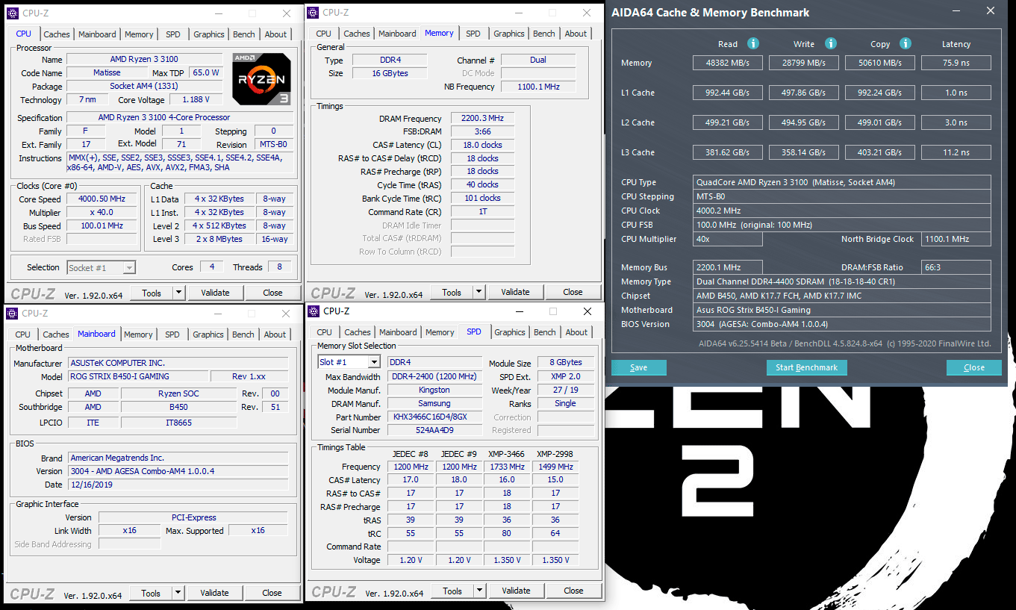
Task: Click the Copy info icon in AIDA64
Action: click(906, 44)
